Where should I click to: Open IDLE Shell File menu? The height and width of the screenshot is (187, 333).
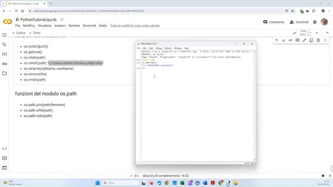[138, 48]
